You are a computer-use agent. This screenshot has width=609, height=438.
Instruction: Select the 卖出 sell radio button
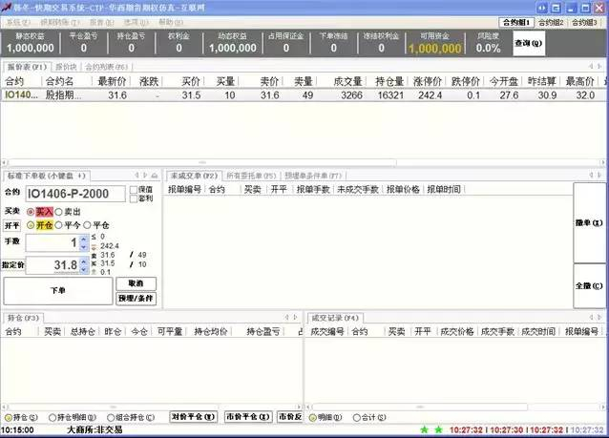point(58,212)
